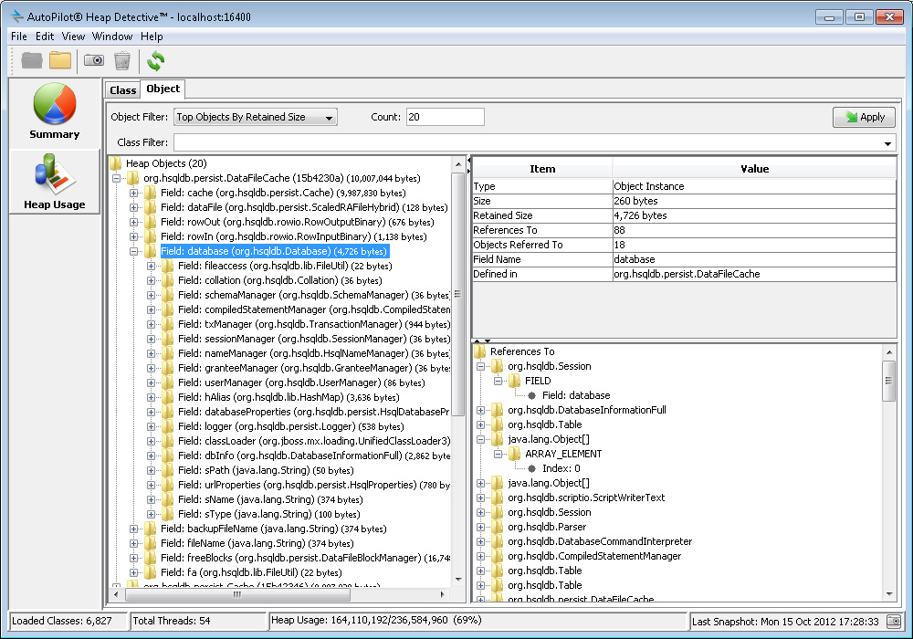Open the Class Filter dropdown arrow
913x639 pixels.
[887, 143]
